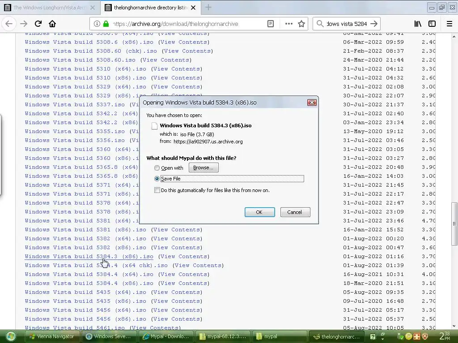Go forward one page

pos(24,24)
